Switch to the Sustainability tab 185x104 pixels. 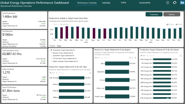pyautogui.click(x=145, y=3)
